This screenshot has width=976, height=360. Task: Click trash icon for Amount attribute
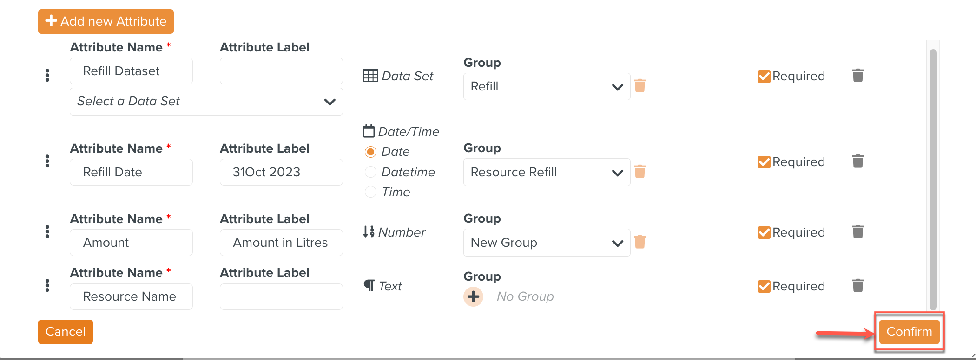857,232
